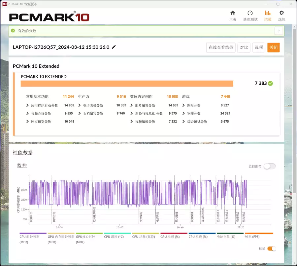
Task: Toggle the 监控细节 switch
Action: pos(270,166)
